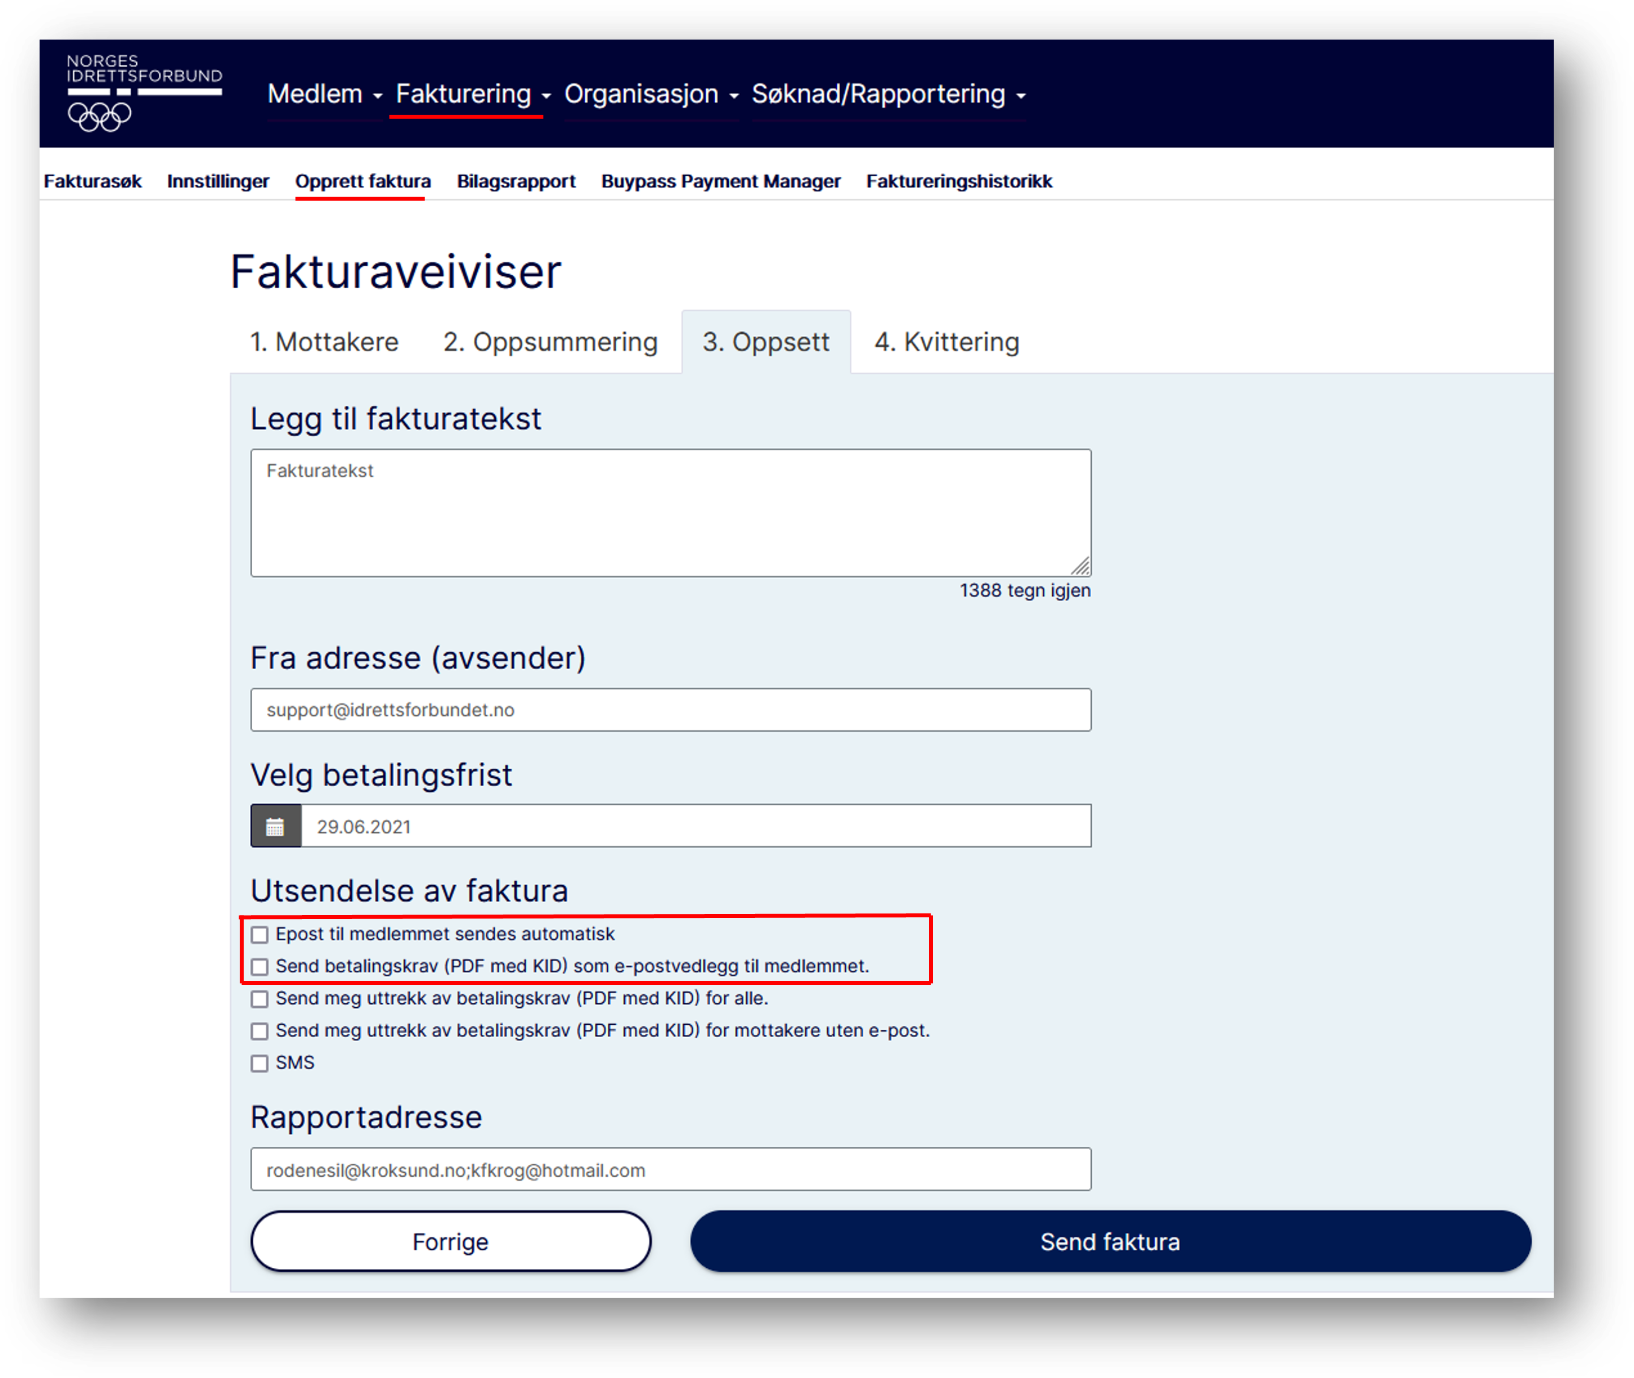Click the Rapportadresse email field
Image resolution: width=1634 pixels, height=1378 pixels.
pyautogui.click(x=671, y=1170)
